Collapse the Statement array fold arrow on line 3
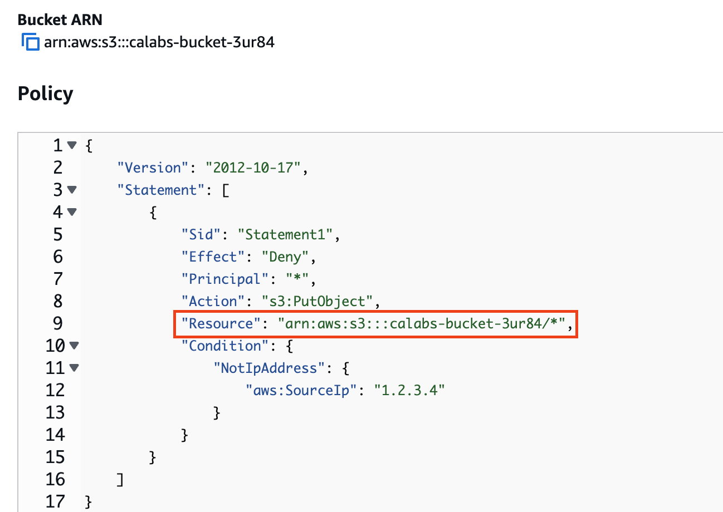 (71, 190)
